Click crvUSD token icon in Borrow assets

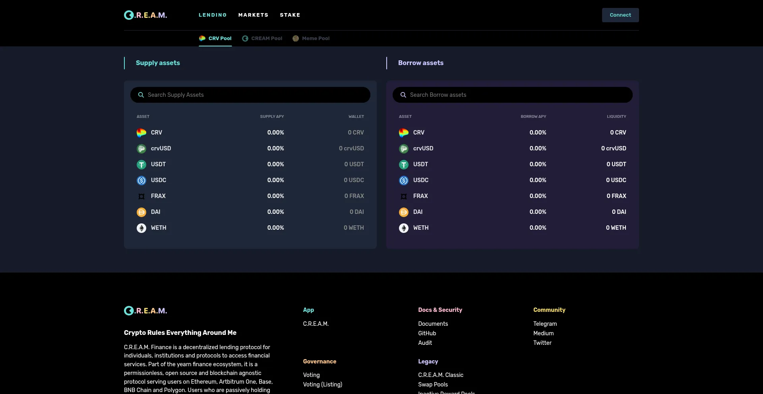pos(404,148)
